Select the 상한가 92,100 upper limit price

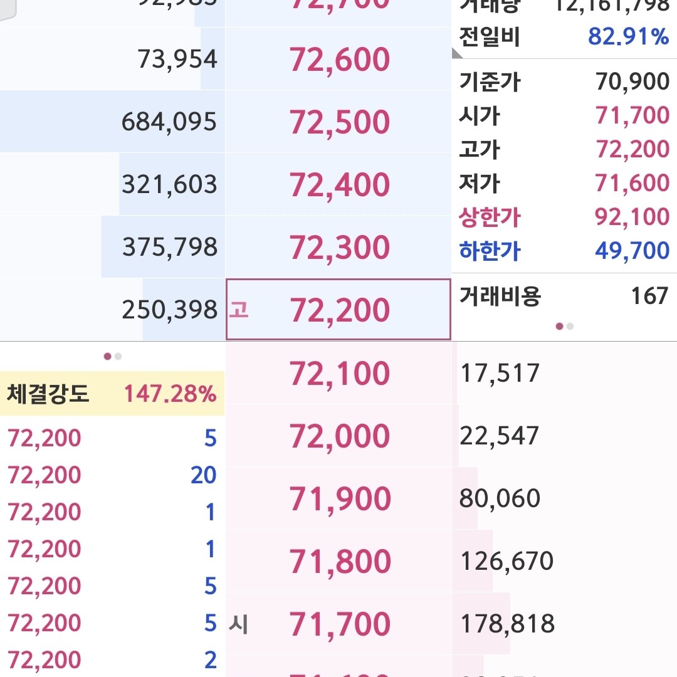[x=632, y=217]
